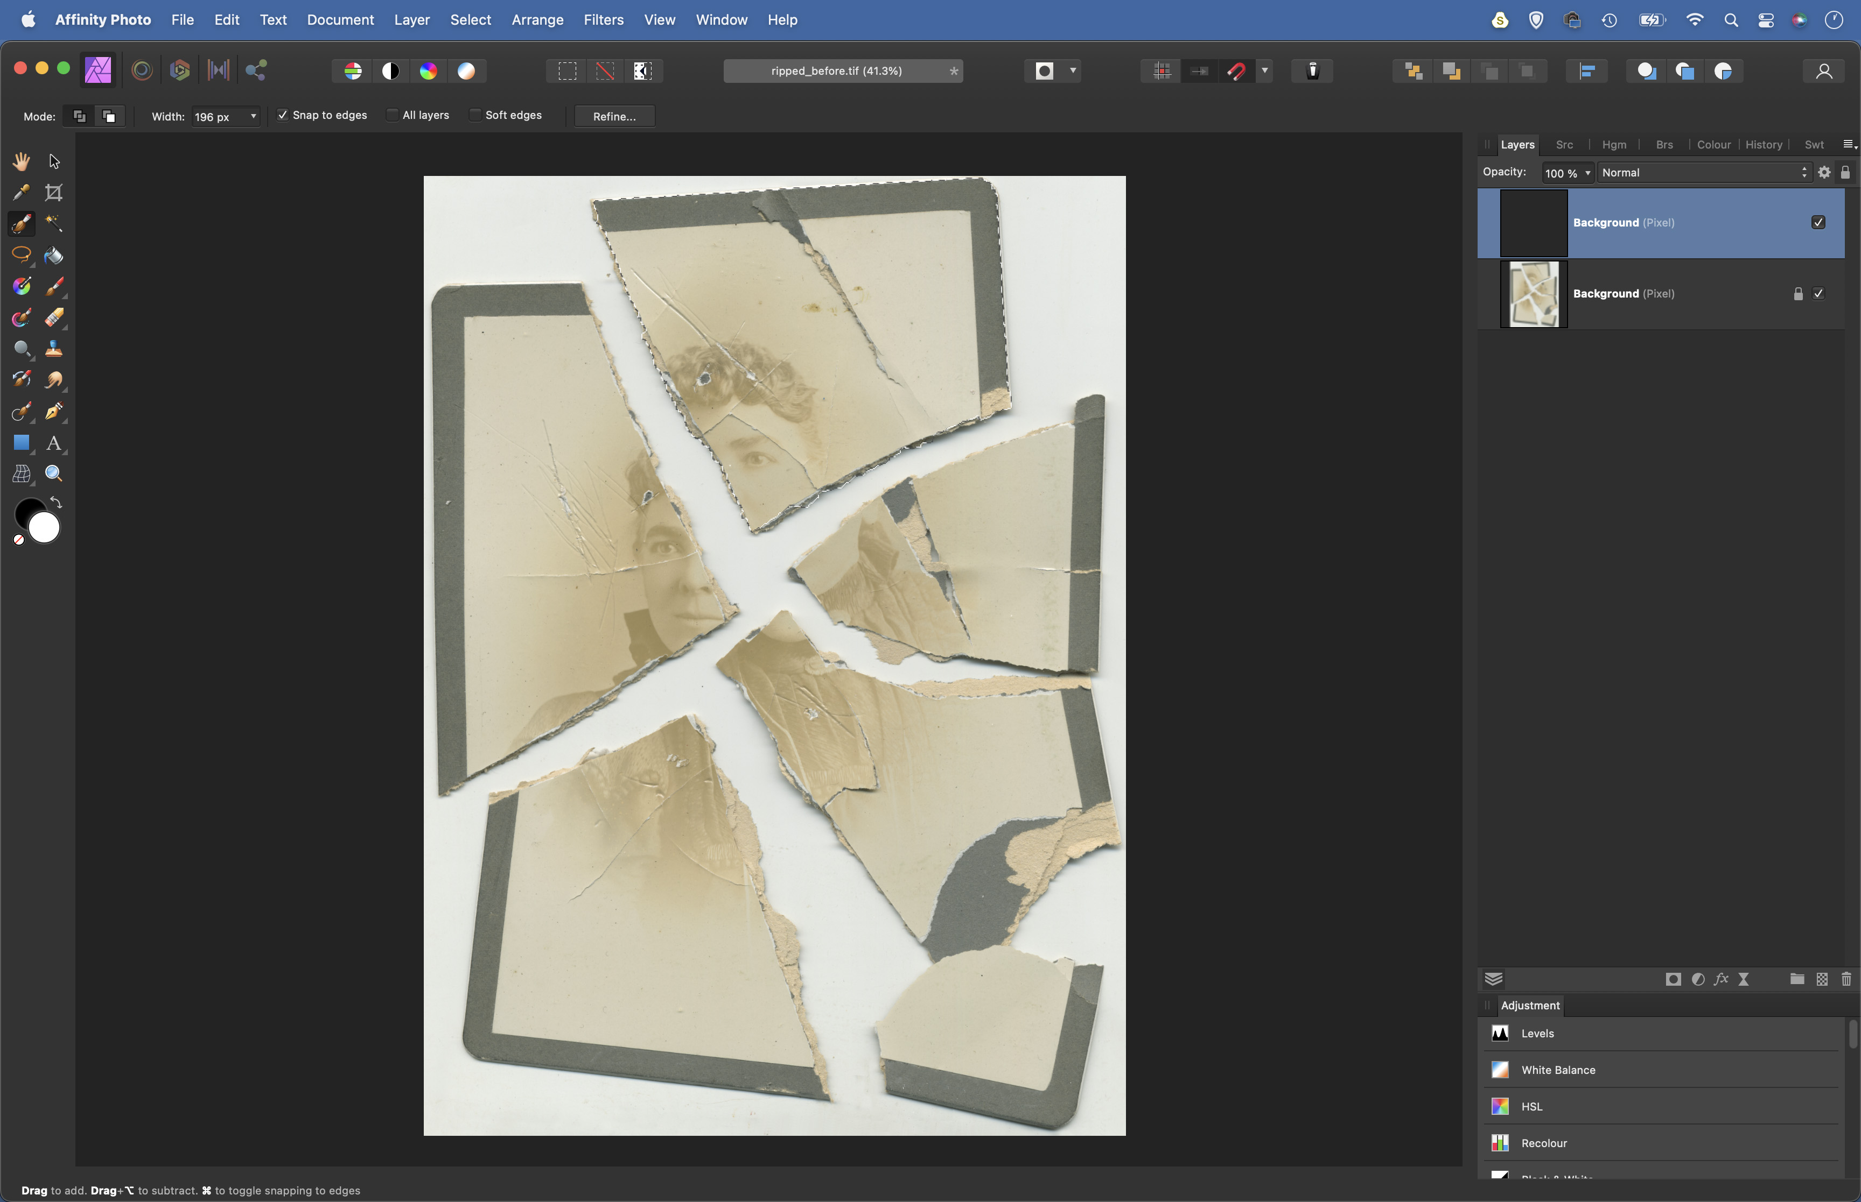Apply Auto Levels from toolbar
1861x1202 pixels.
click(x=353, y=71)
